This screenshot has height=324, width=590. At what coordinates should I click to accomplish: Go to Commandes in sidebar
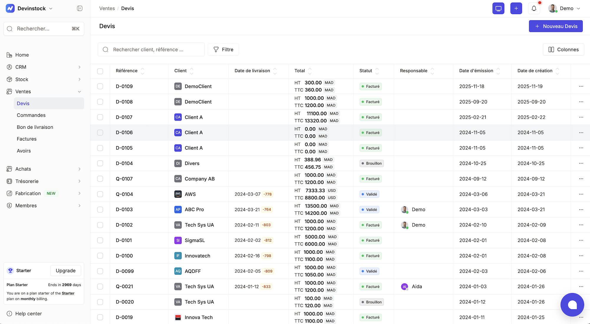31,115
